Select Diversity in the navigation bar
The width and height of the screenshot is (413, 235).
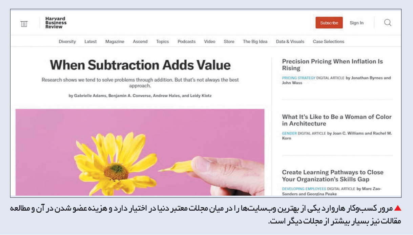point(67,42)
